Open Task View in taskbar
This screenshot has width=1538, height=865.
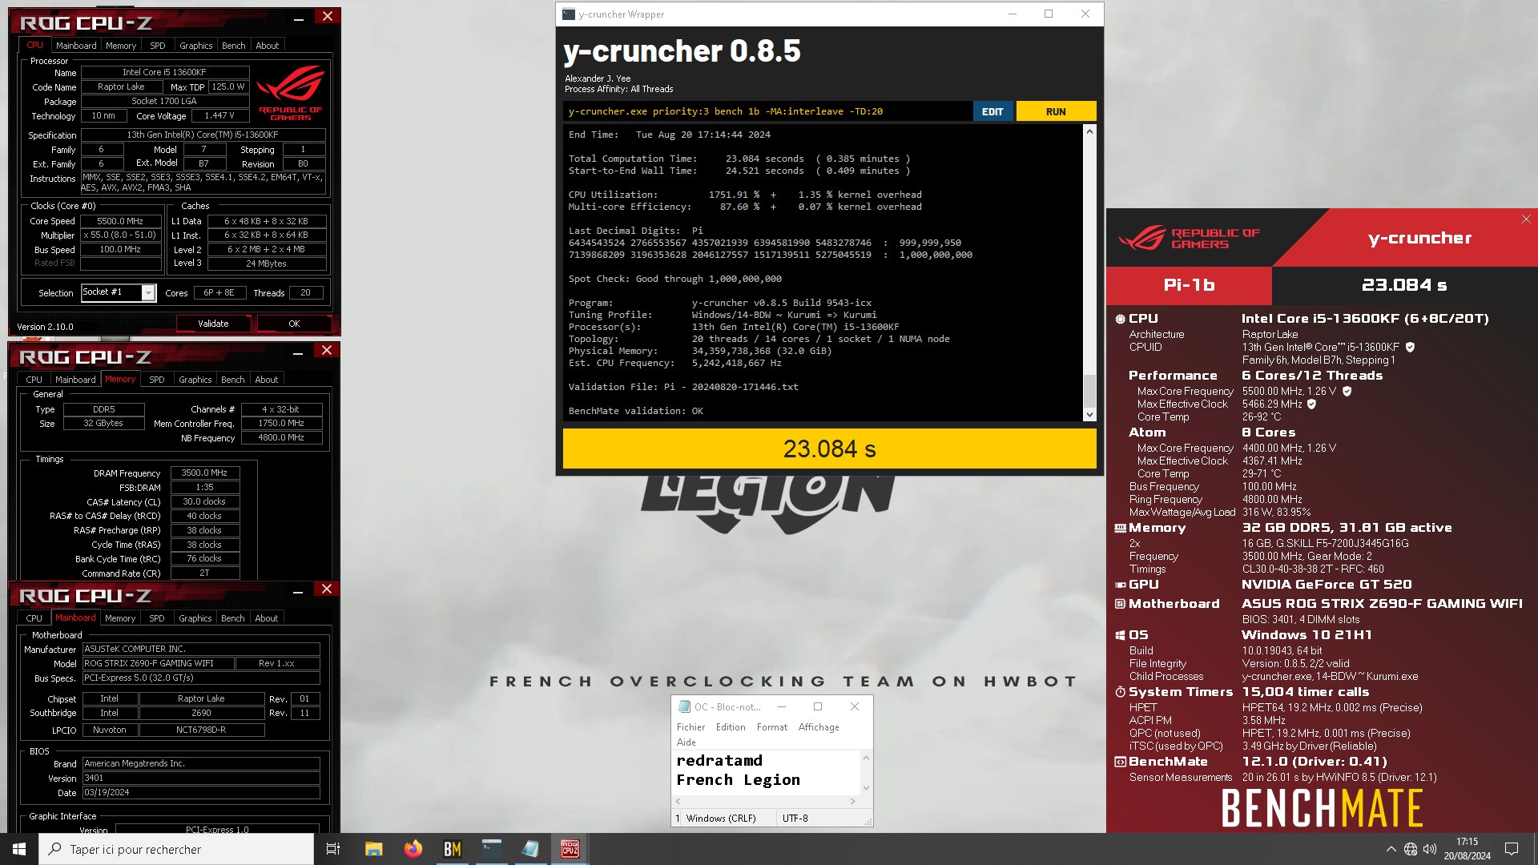(333, 849)
